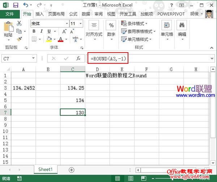Decrease font size with small A icon
217x182 pixels.
72,32
